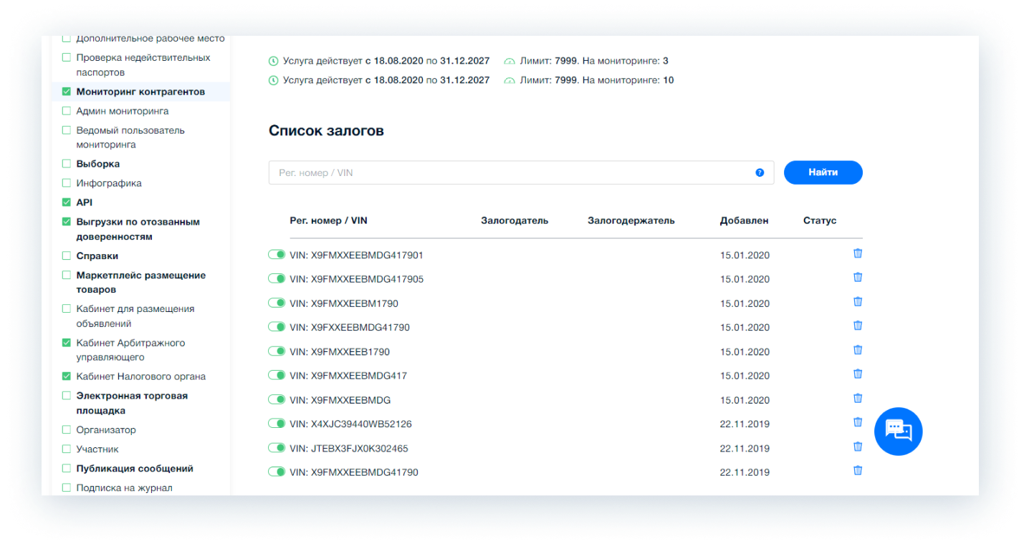Click trash icon for VIN X9FXXEEBMDG41790
The width and height of the screenshot is (1024, 546).
[x=858, y=326]
